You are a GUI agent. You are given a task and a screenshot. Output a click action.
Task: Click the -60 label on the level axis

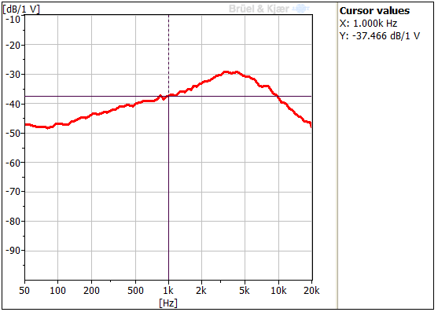(13, 163)
